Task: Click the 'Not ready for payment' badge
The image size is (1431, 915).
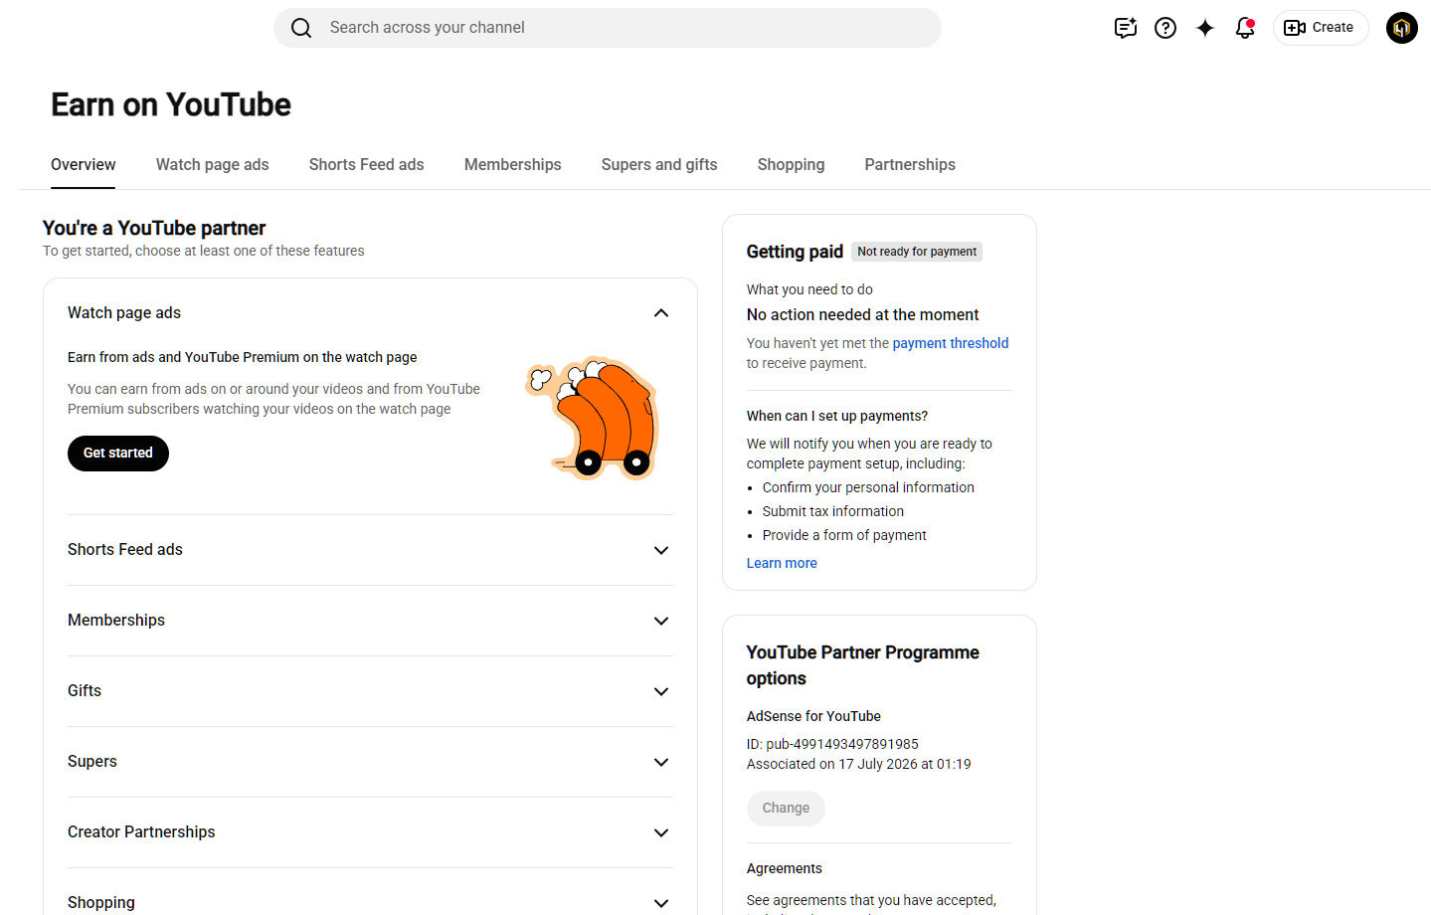Action: [x=917, y=252]
